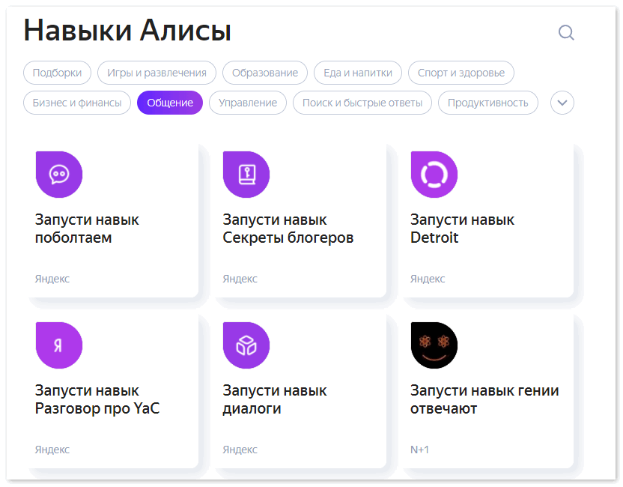Screen dimensions: 623x487
Task: Click the circular ring icon for Detroit skill
Action: pos(434,175)
